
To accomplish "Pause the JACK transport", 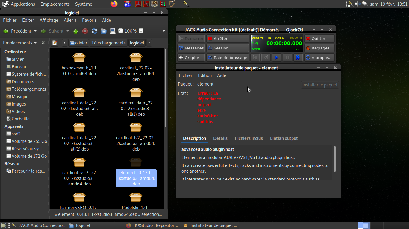I will 287,58.
